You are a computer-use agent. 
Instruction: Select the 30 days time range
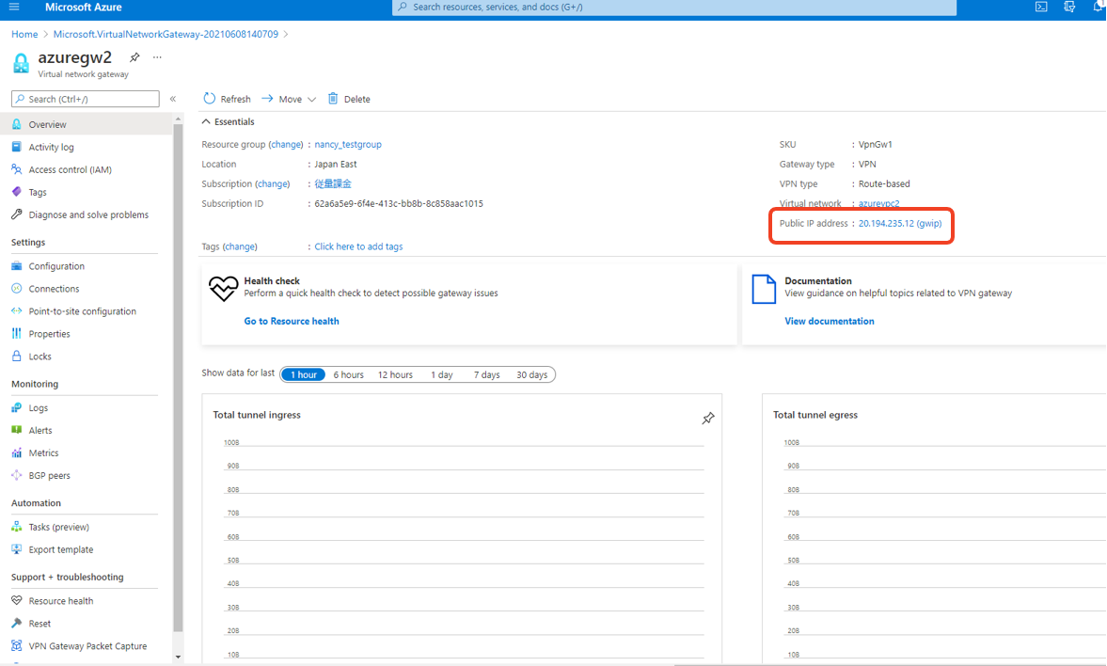pyautogui.click(x=532, y=375)
